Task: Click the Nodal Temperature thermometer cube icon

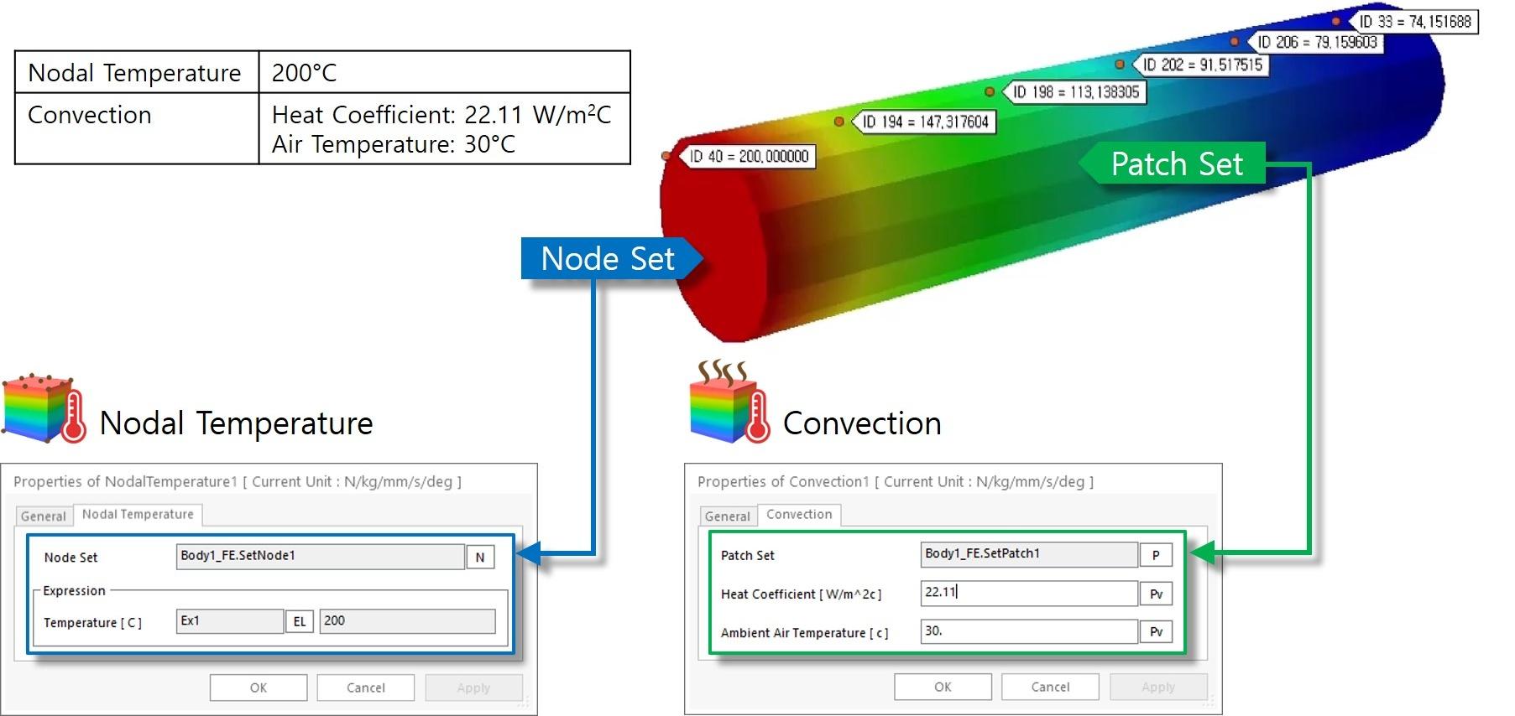Action: (x=44, y=408)
